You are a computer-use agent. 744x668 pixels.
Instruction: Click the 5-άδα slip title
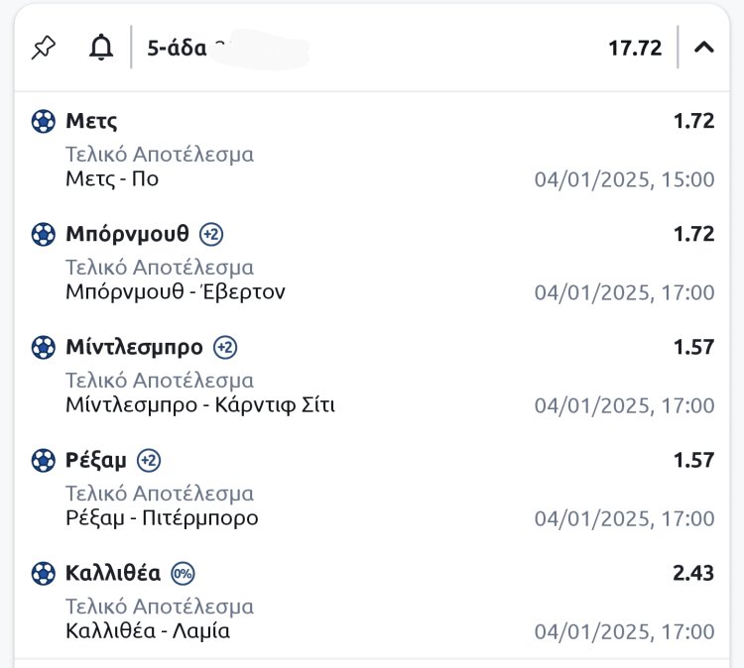[175, 48]
